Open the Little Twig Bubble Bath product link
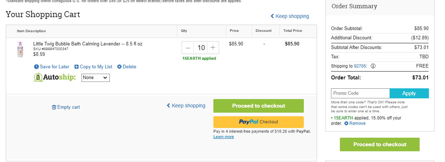The image size is (445, 162). pyautogui.click(x=88, y=44)
